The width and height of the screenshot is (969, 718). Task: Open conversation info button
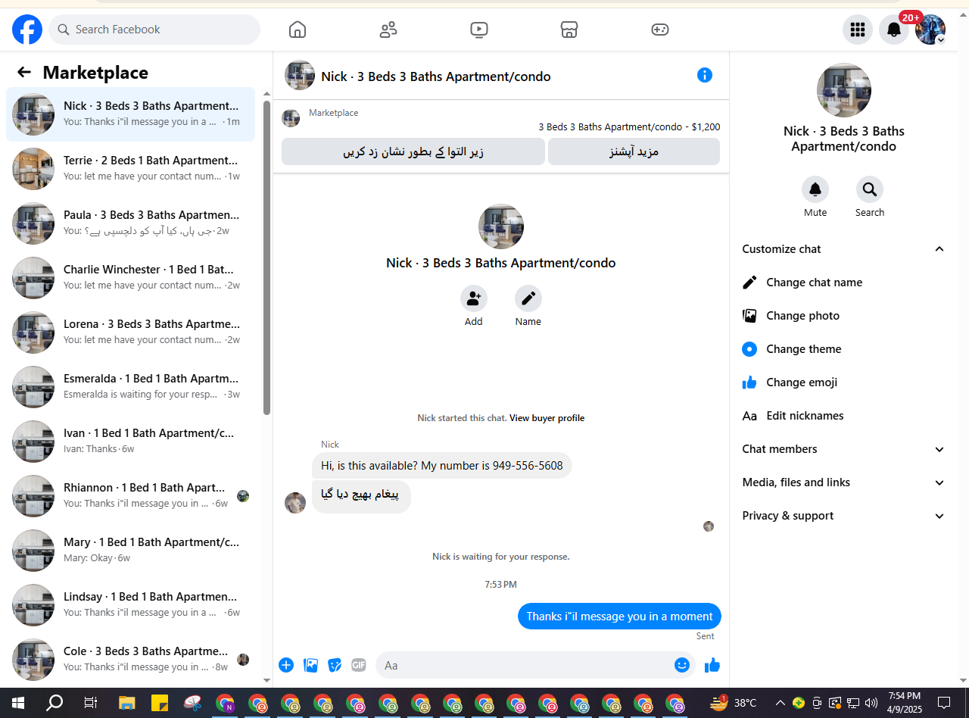705,75
